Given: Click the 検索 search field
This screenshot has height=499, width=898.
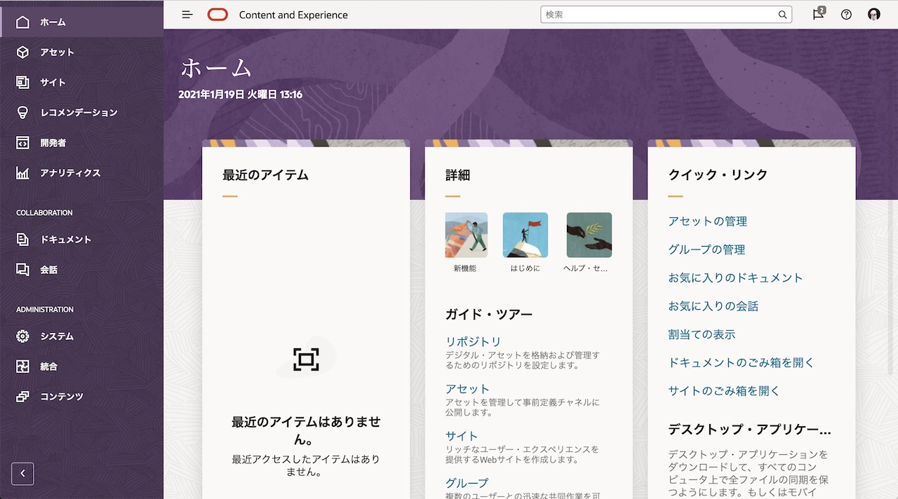Looking at the screenshot, I should click(x=659, y=15).
